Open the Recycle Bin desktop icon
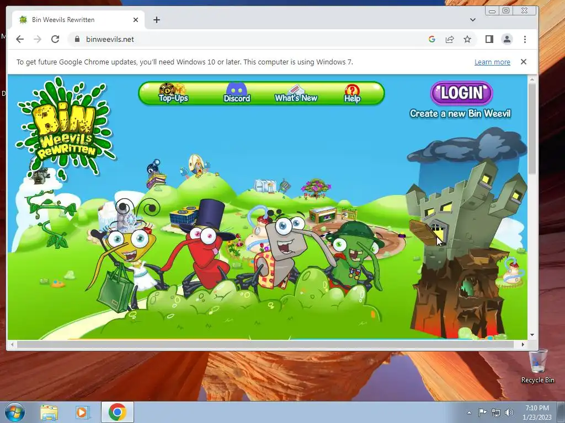Screen dimensions: 565x423 [537, 366]
